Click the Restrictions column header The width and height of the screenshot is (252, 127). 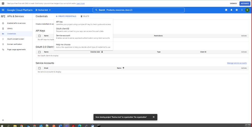point(158,36)
